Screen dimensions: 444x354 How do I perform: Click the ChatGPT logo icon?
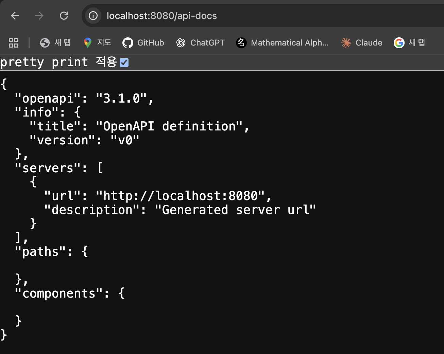[x=181, y=42]
